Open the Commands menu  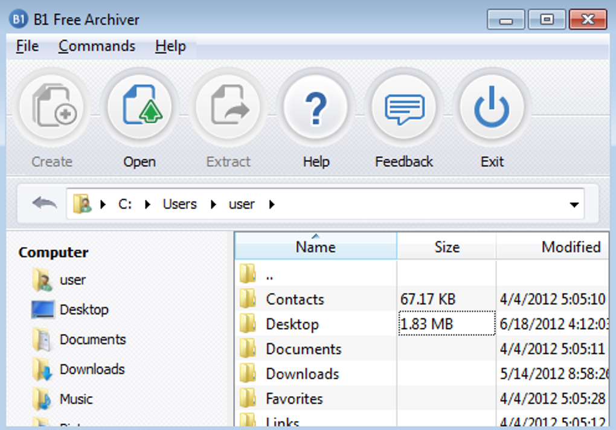click(97, 46)
